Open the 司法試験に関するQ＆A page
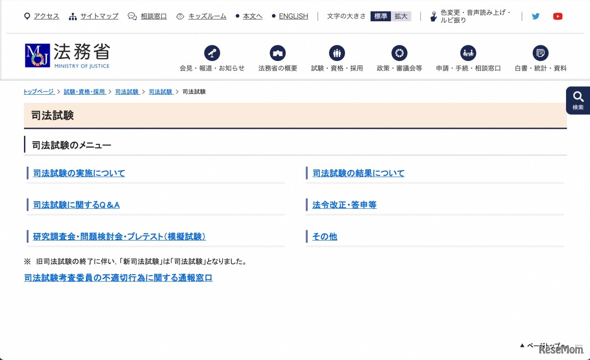Screen dimensions: 590x360 click(76, 205)
